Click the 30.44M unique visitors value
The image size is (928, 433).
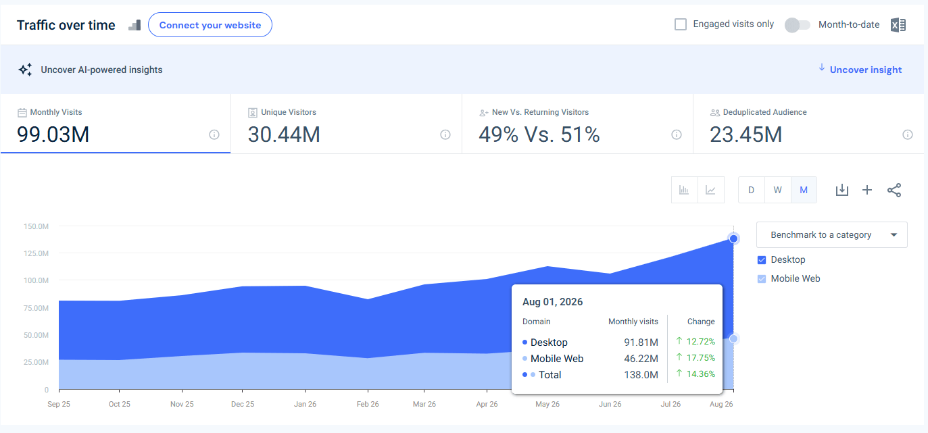[x=284, y=134]
